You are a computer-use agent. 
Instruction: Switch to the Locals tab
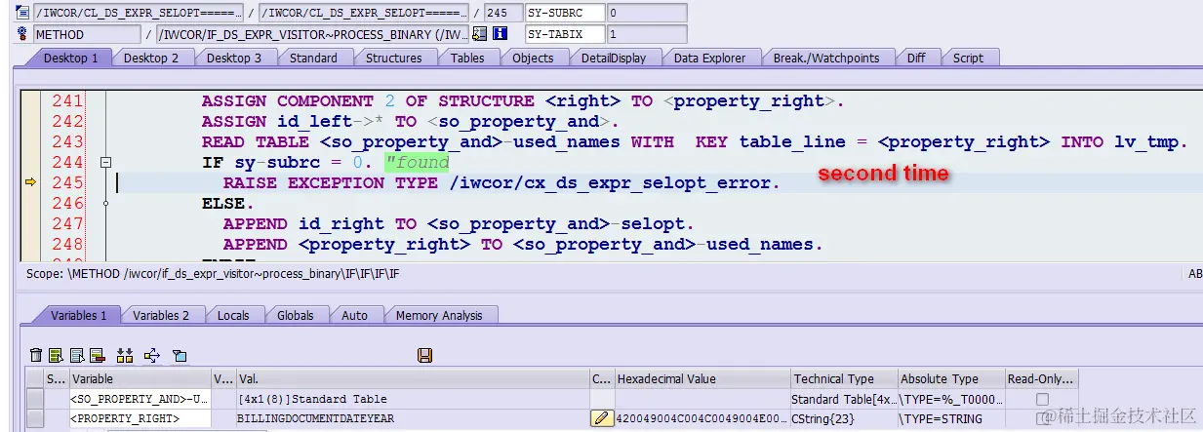click(233, 315)
